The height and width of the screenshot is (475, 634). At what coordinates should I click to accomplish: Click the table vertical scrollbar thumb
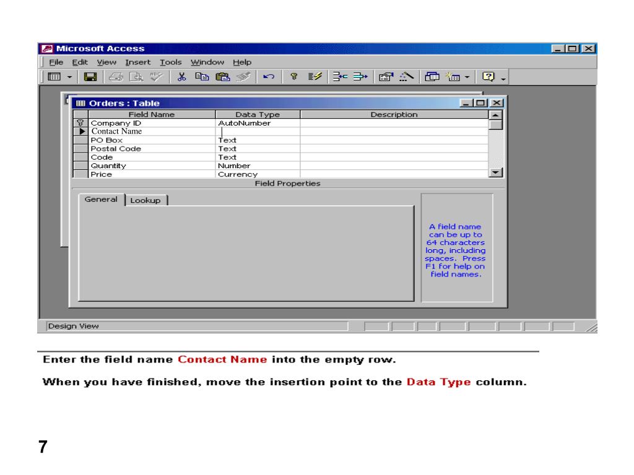click(x=495, y=125)
